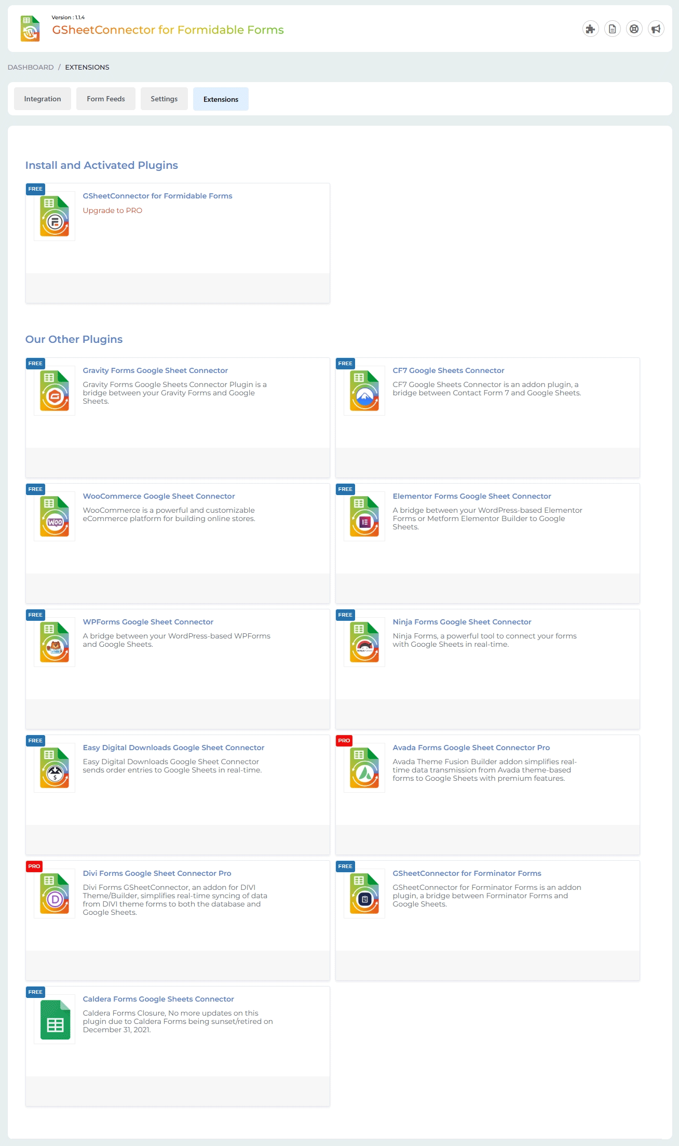The image size is (679, 1146).
Task: Open the Easy Digital Downloads Google Sheet Connector link
Action: click(x=173, y=748)
